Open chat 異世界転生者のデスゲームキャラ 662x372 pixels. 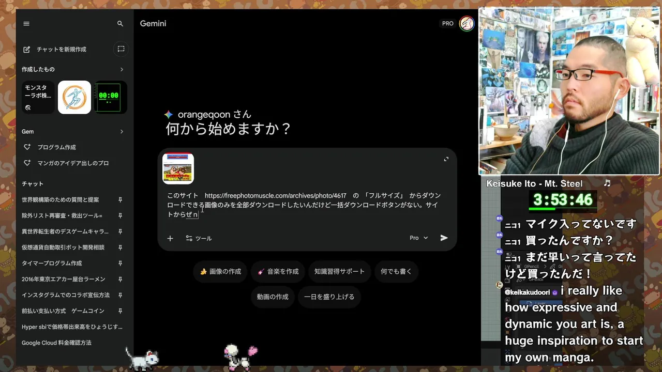pyautogui.click(x=66, y=231)
